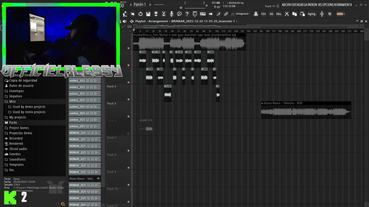Open the flag color button dropdown arrow
The height and width of the screenshot is (207, 369).
pos(345,14)
